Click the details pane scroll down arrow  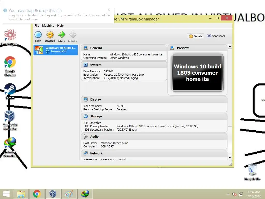click(230, 158)
